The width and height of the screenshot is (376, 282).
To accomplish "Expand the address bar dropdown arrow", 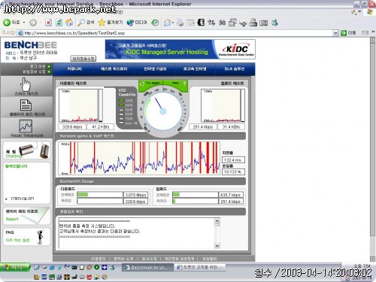I will pos(335,33).
